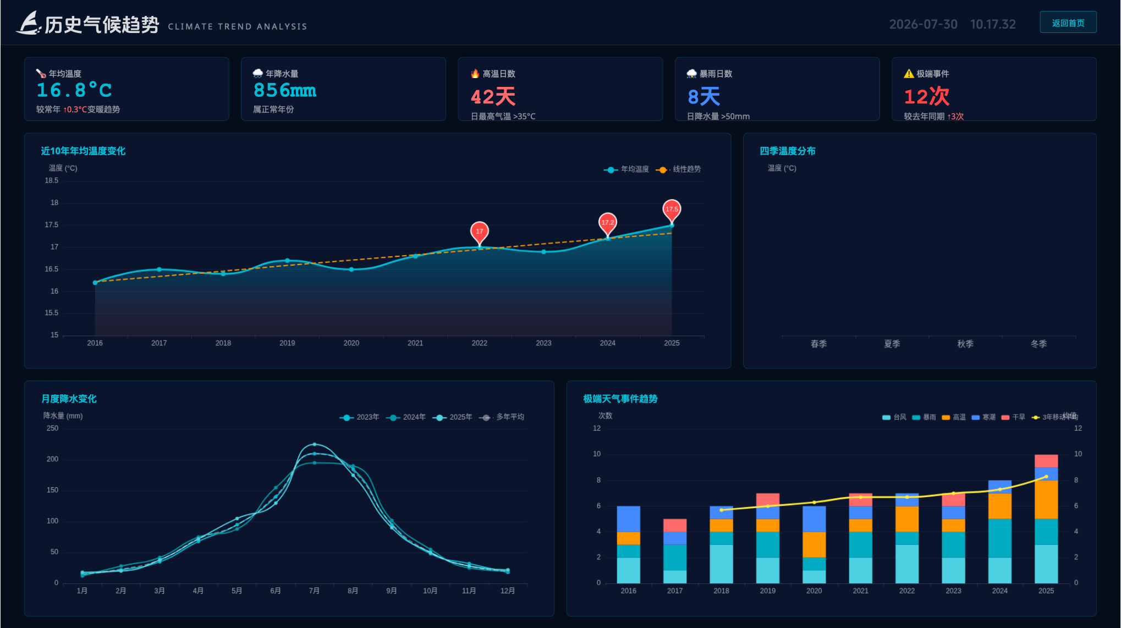Toggle the 干旱 legend entry
This screenshot has height=628, width=1121.
pyautogui.click(x=1013, y=417)
